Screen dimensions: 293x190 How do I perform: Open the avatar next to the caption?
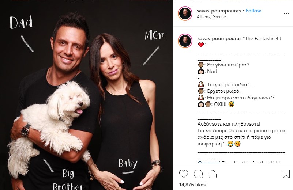tap(185, 41)
